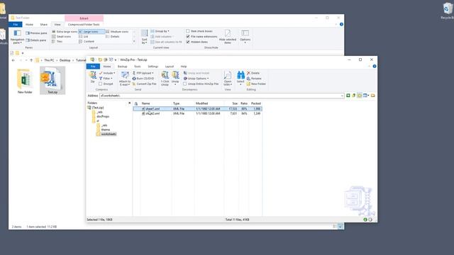Image resolution: width=454 pixels, height=255 pixels.
Task: Click the up arrow in File Explorer navigation
Action: point(31,60)
